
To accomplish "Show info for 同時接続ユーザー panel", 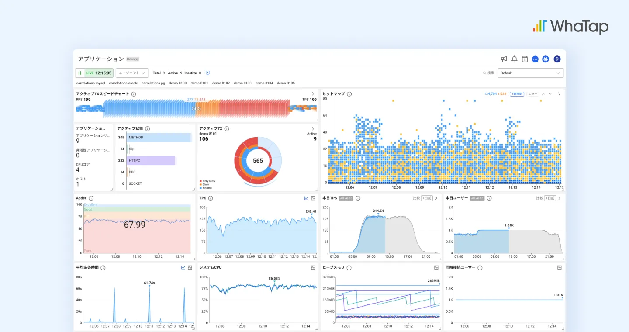I will pyautogui.click(x=480, y=268).
